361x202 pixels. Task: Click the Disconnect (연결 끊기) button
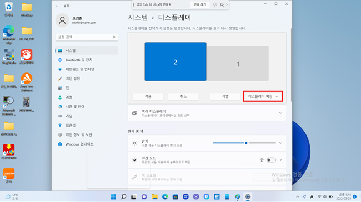(200, 4)
